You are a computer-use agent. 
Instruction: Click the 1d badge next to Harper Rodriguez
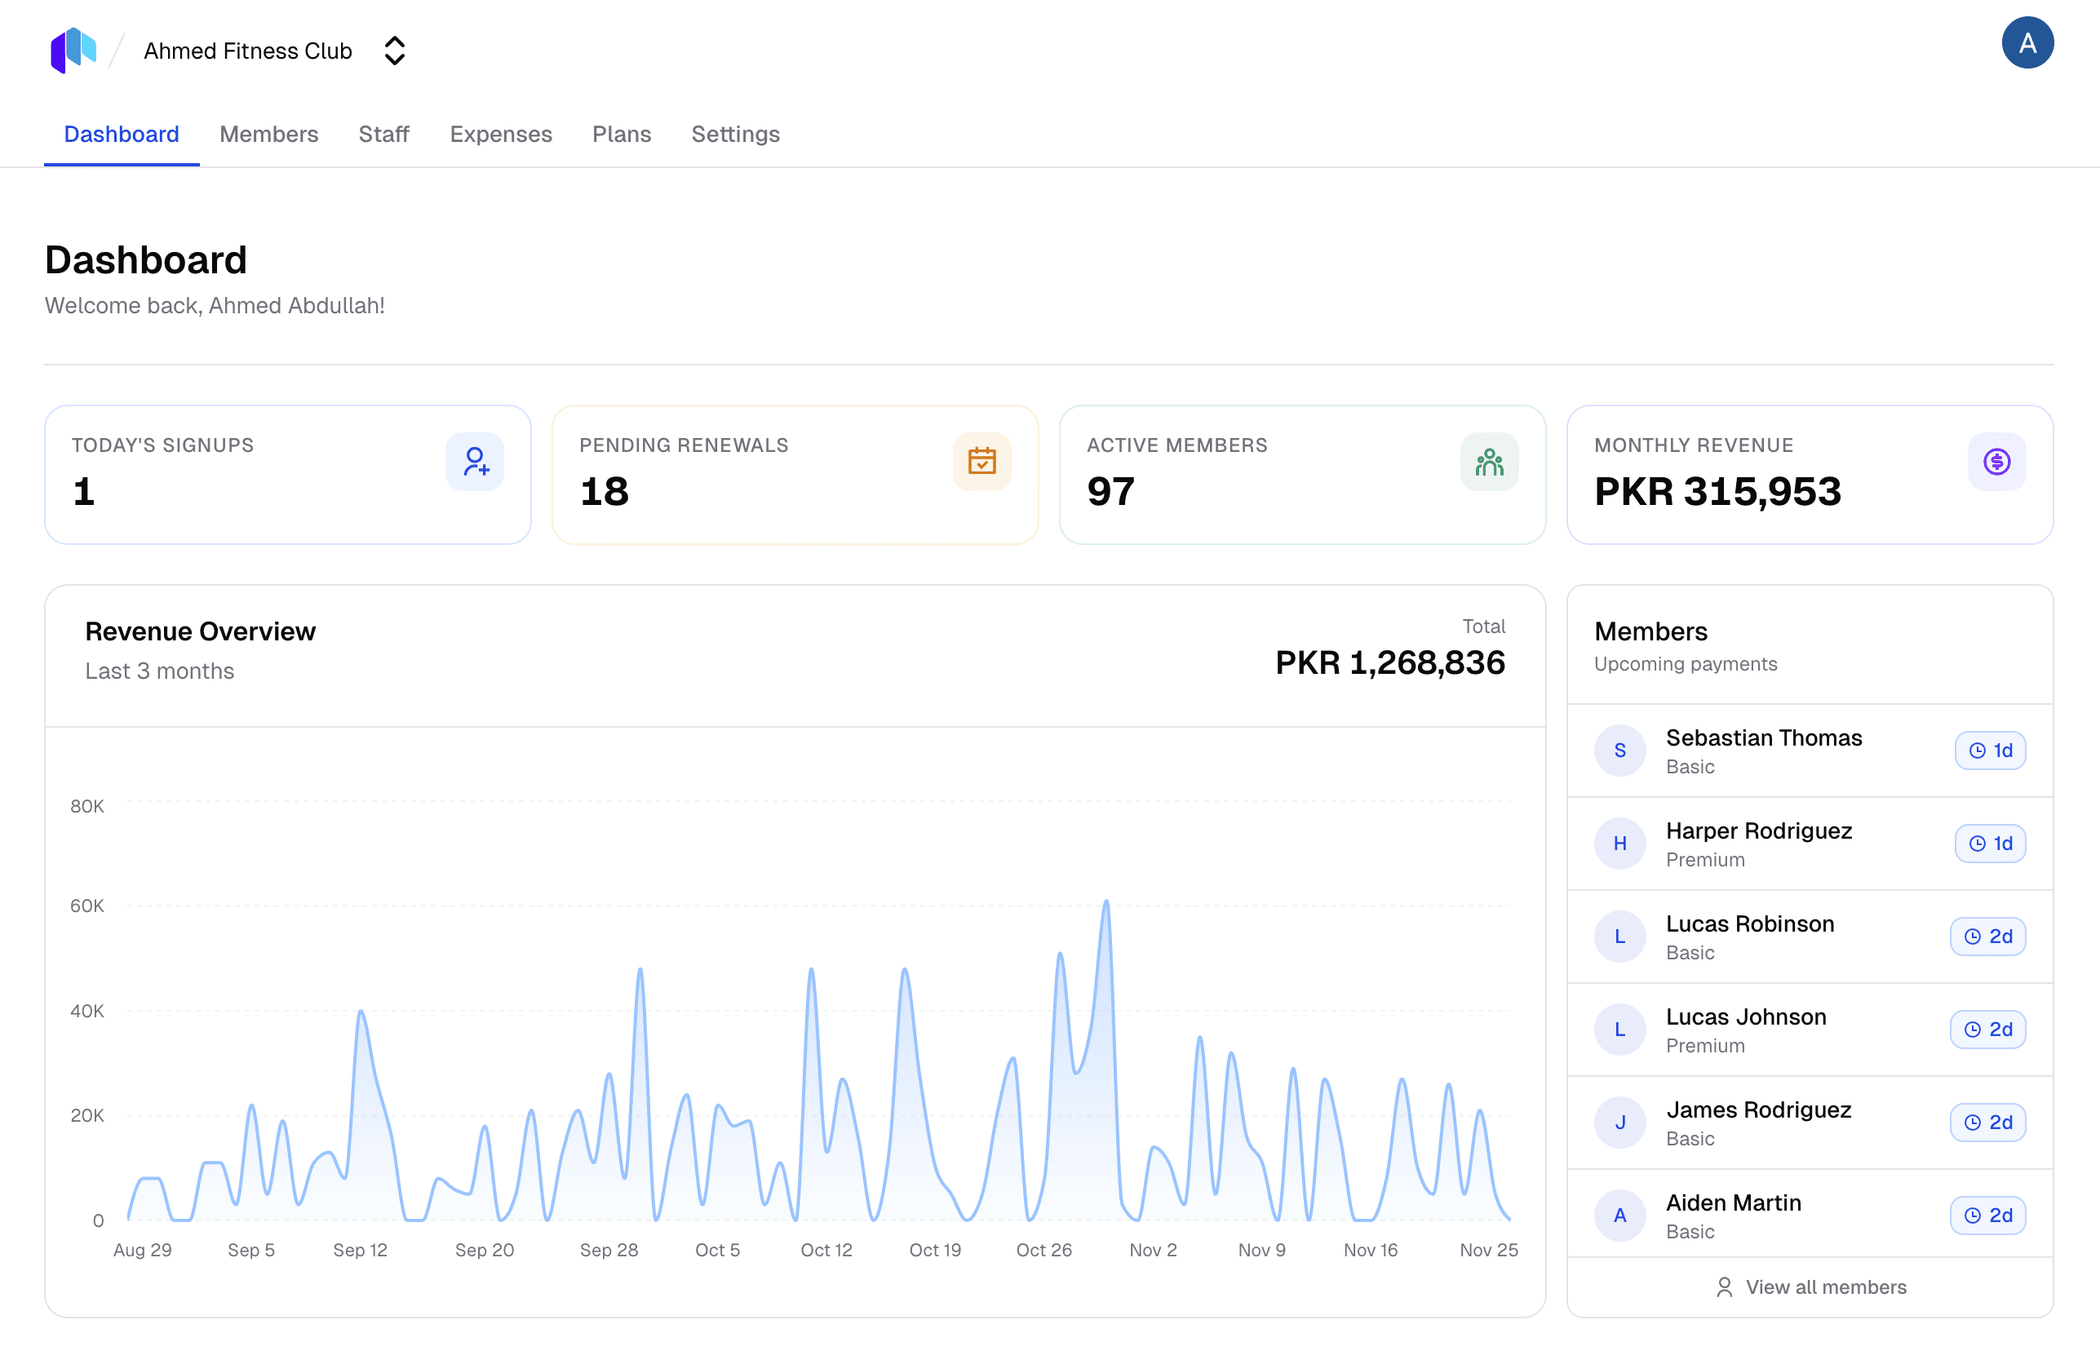1990,844
